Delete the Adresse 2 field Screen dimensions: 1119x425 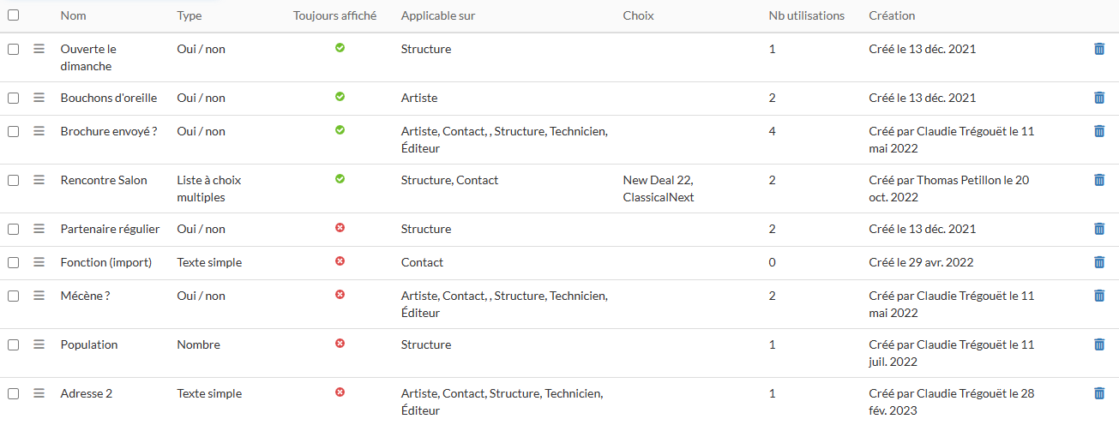1099,393
